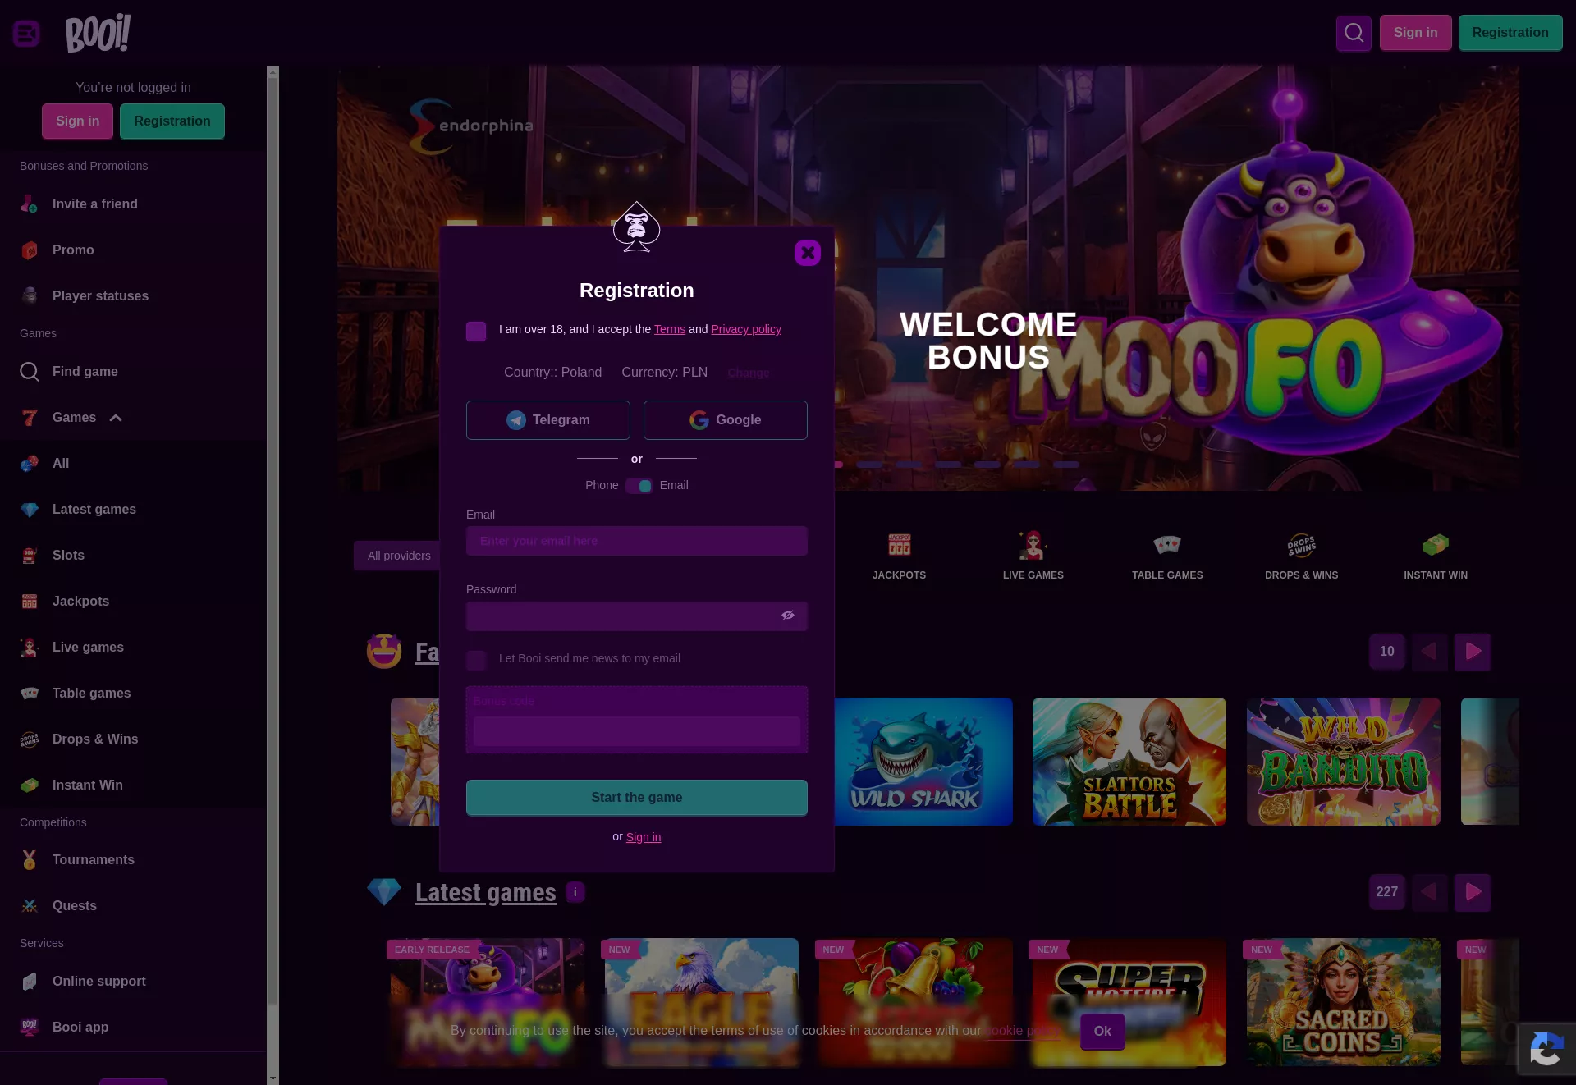Click the Sign in link in dialog
1576x1085 pixels.
pyautogui.click(x=644, y=837)
